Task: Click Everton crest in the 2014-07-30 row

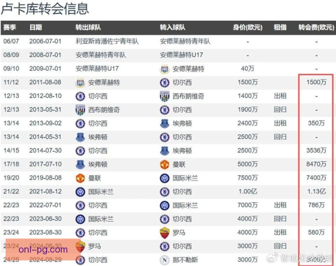Action: (x=165, y=151)
